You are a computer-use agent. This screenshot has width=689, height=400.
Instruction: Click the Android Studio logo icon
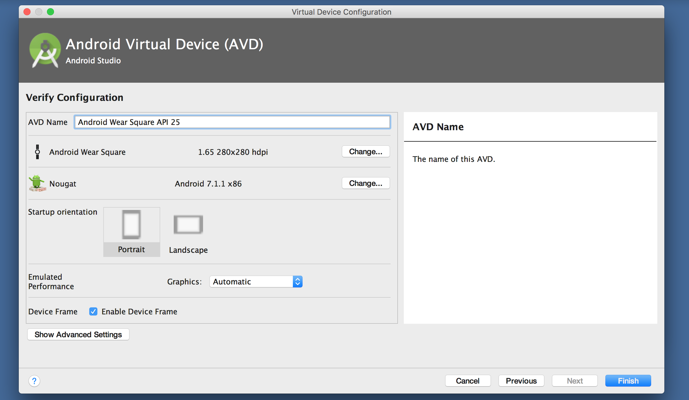(x=45, y=50)
